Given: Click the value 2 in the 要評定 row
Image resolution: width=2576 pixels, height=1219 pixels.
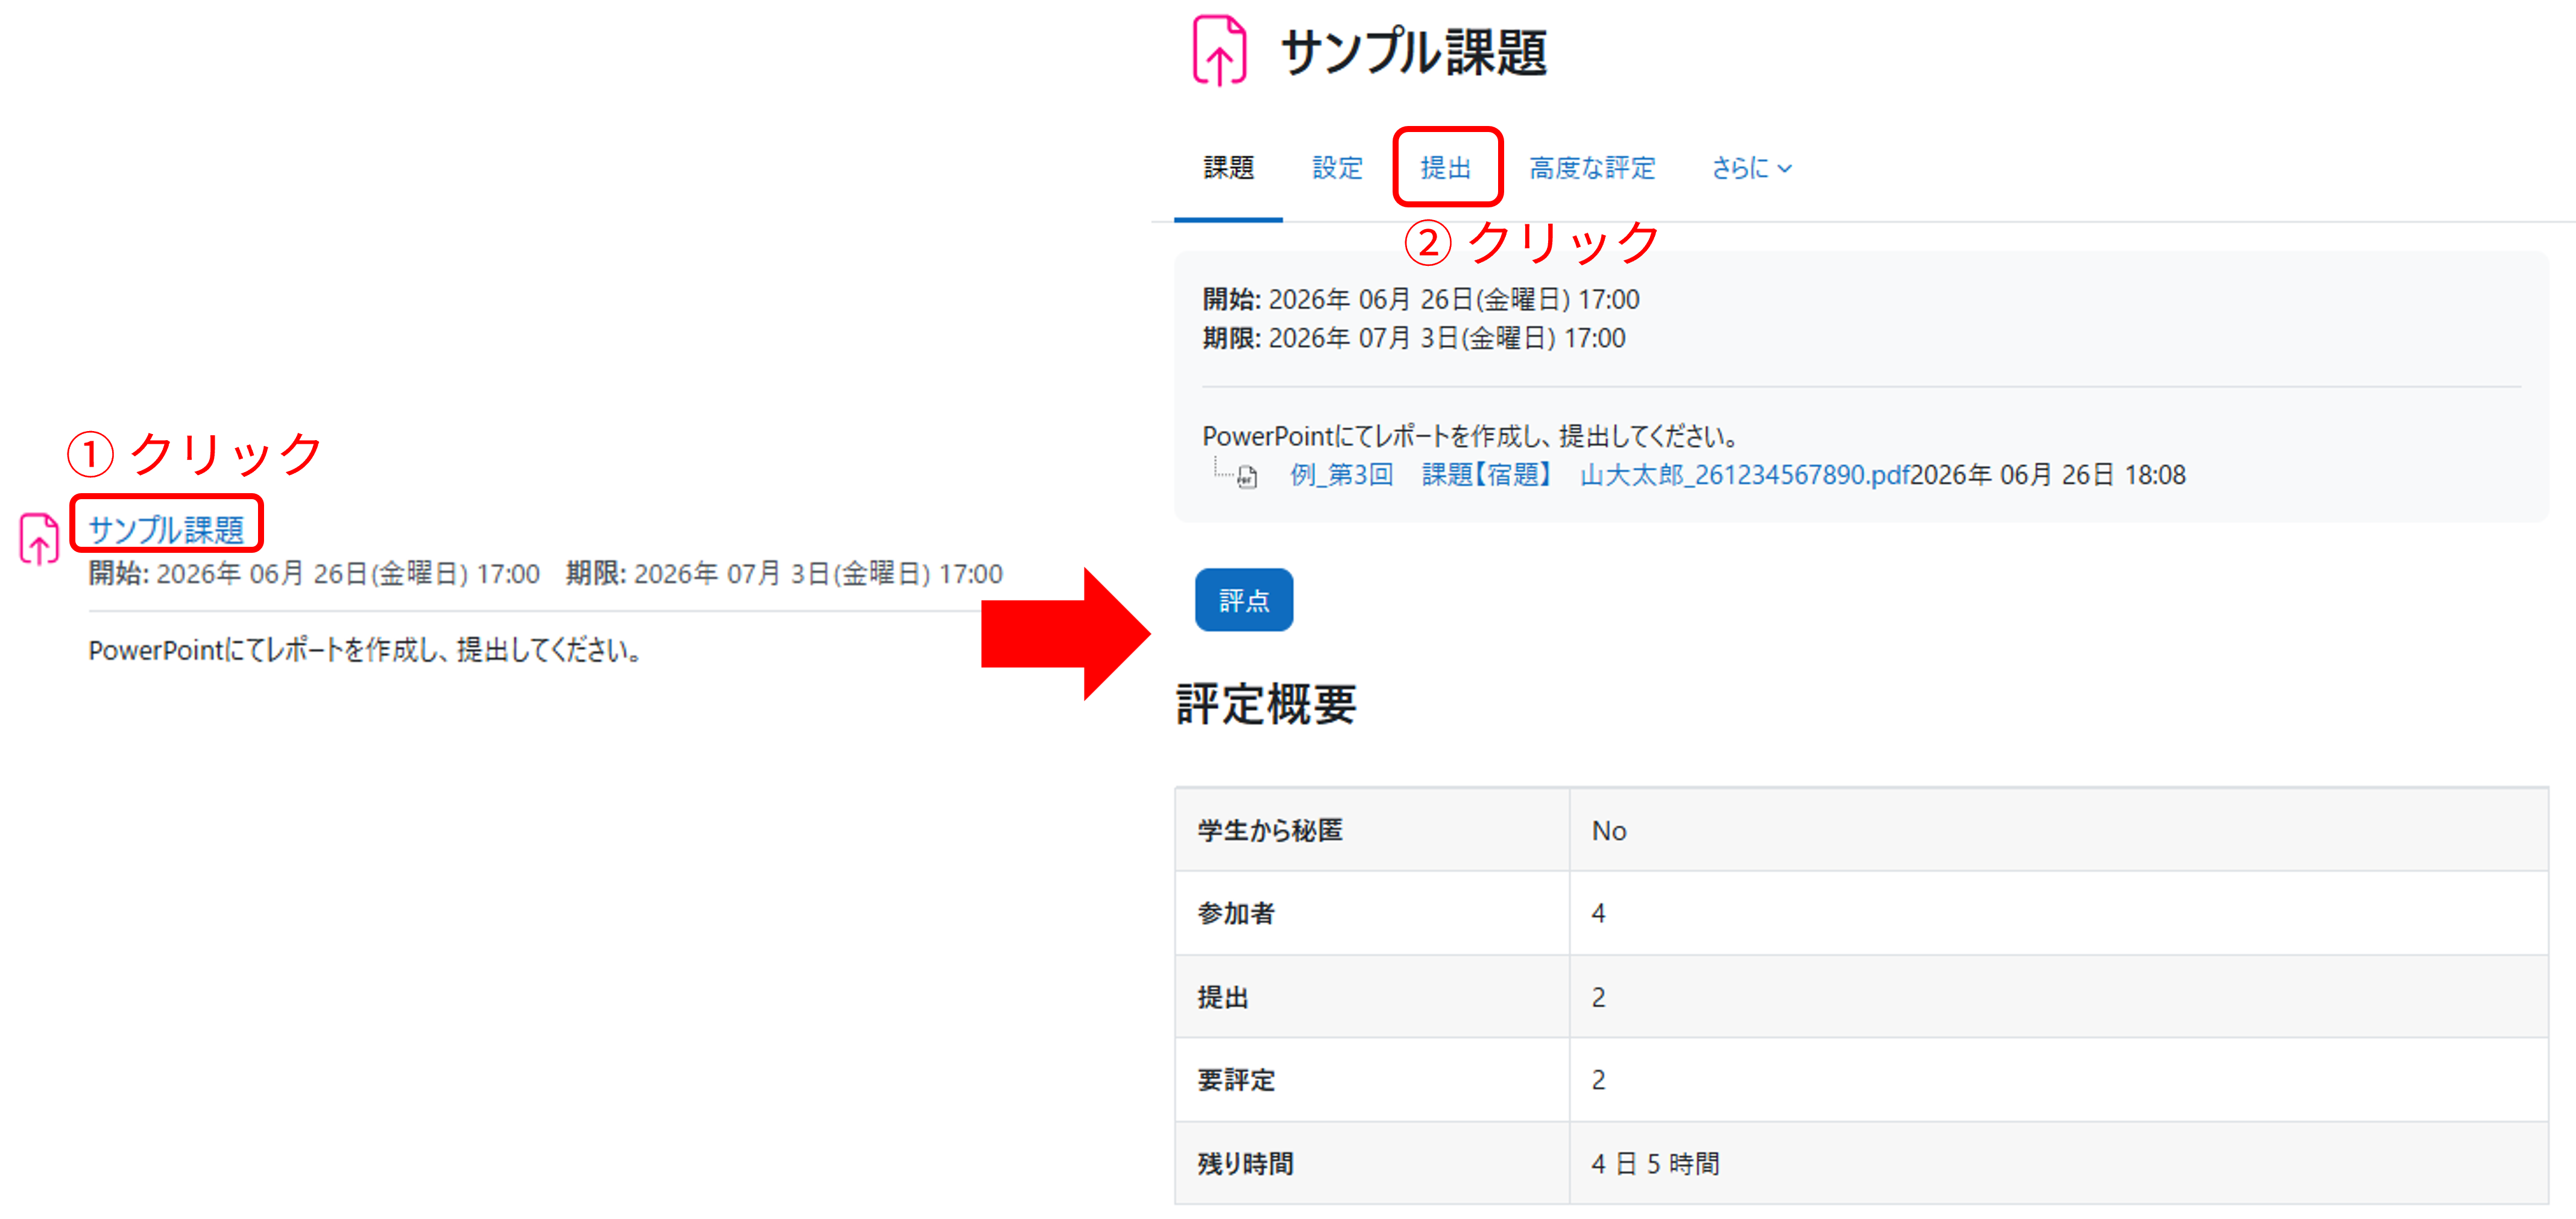Looking at the screenshot, I should tap(1598, 1080).
